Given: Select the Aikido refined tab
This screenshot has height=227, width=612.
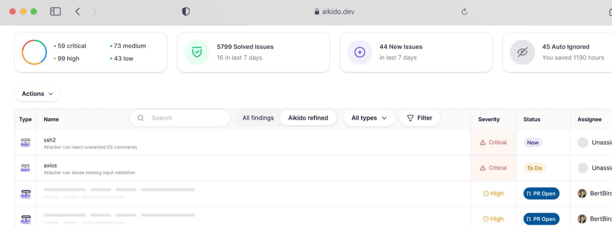Looking at the screenshot, I should click(308, 118).
